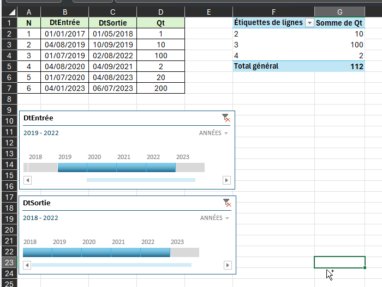Click the Select All corner triangle
Screen dimensions: 382x287
pyautogui.click(x=9, y=12)
